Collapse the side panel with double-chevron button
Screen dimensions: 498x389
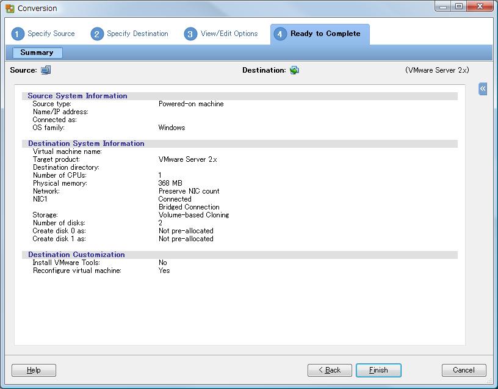click(x=483, y=89)
